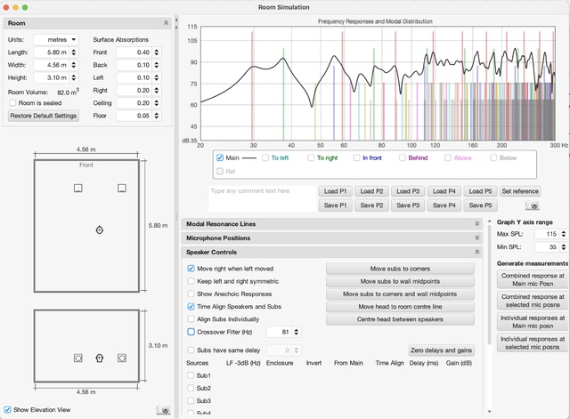
Task: Toggle Move right when left moved
Action: [x=191, y=269]
